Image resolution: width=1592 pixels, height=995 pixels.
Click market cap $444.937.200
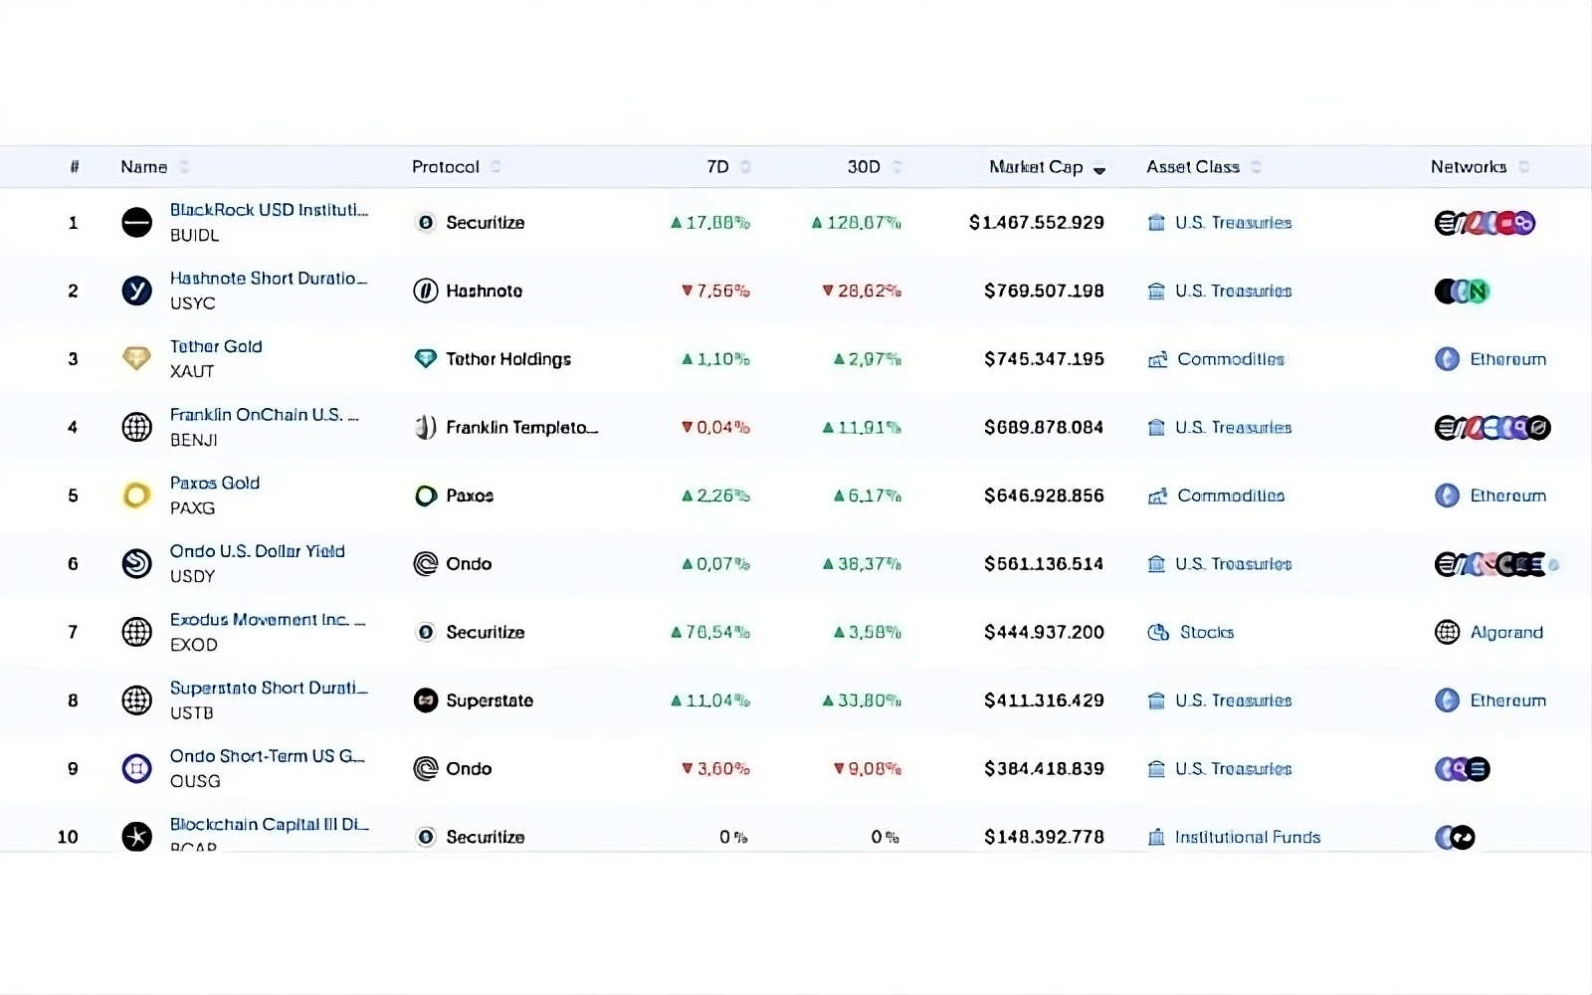click(1044, 632)
